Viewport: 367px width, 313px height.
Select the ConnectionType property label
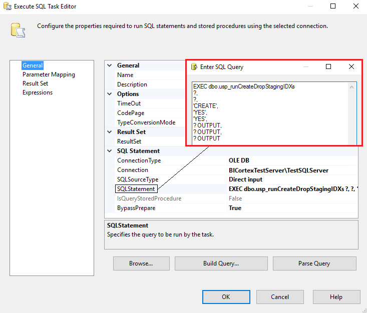coord(139,160)
